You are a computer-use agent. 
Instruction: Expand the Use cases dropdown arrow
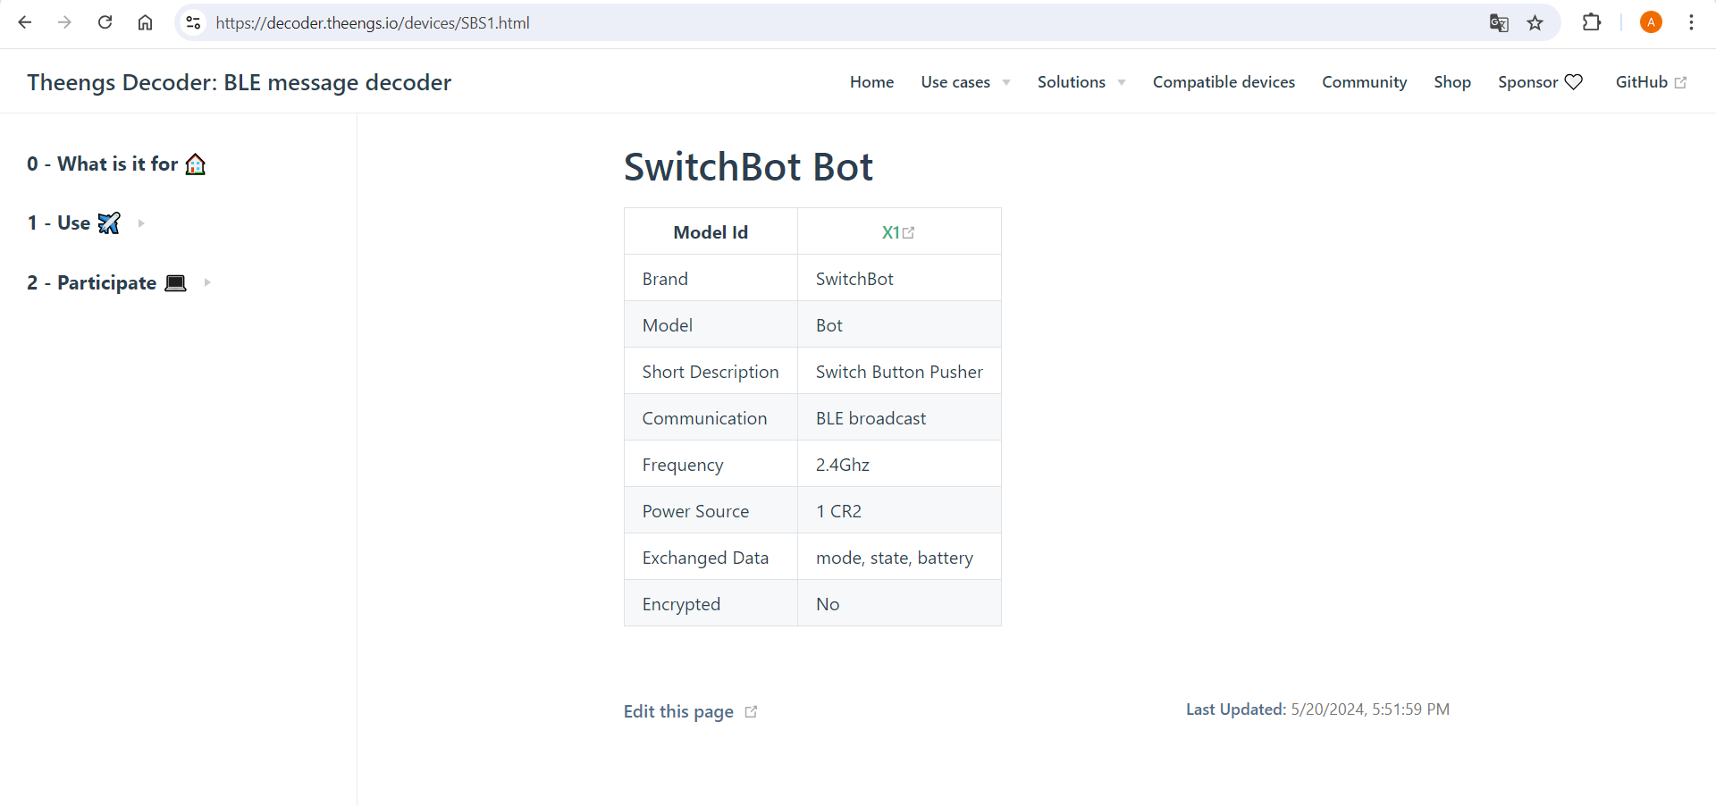coord(1006,83)
